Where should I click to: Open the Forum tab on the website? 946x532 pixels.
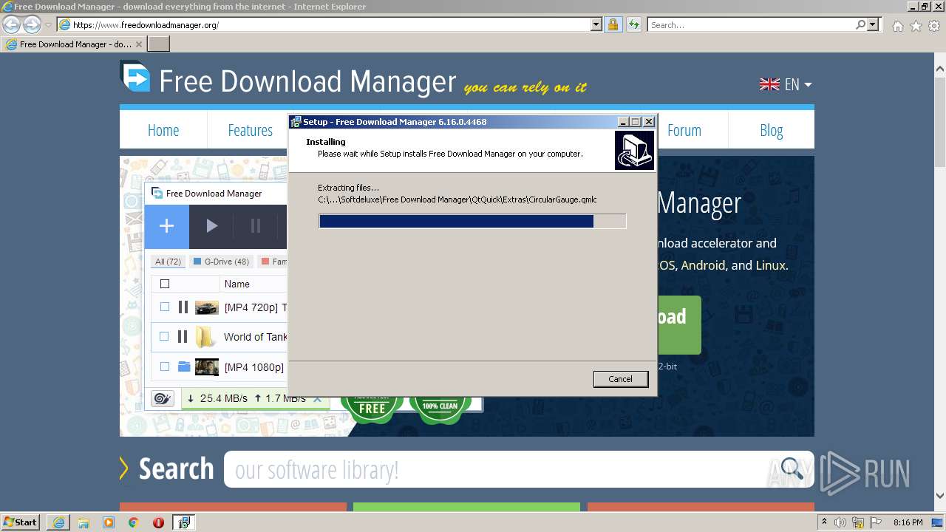pyautogui.click(x=684, y=130)
